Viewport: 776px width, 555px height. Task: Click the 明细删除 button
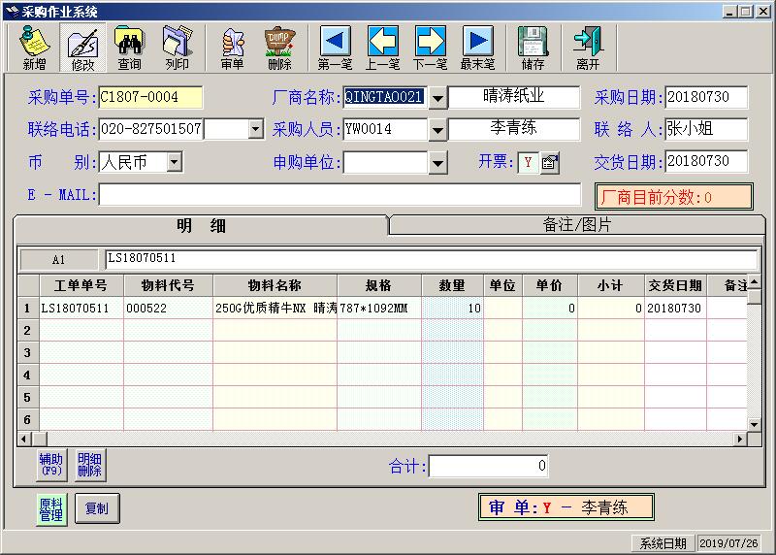(89, 465)
